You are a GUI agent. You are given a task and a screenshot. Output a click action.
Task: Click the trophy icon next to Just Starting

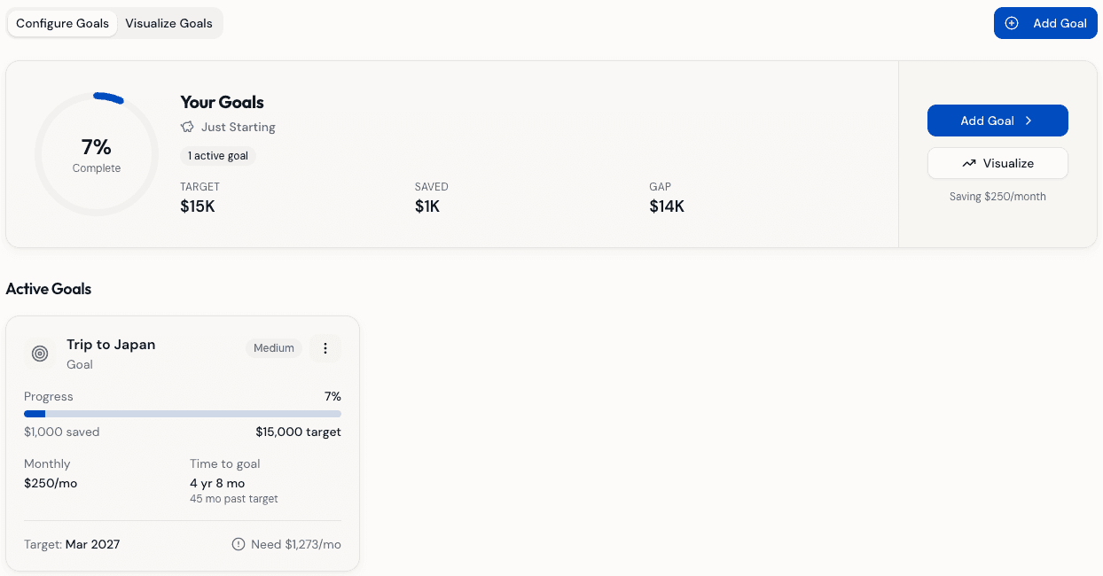(185, 127)
